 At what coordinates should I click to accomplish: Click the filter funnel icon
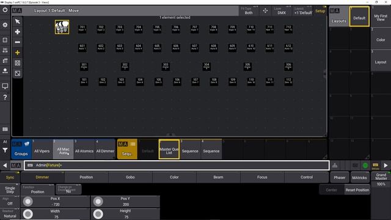click(5, 150)
